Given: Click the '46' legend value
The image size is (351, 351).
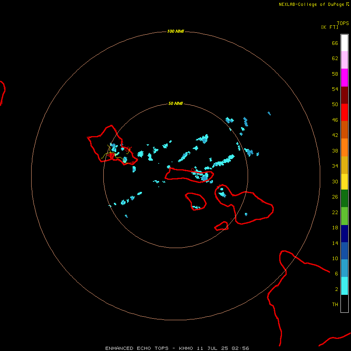Looking at the screenshot, I should click(335, 120).
